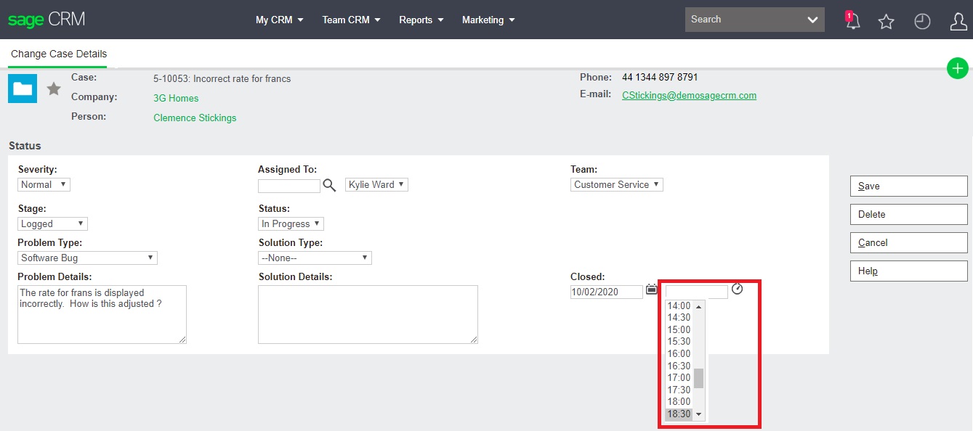The width and height of the screenshot is (973, 431).
Task: Select 17:00 in the time list
Action: coord(679,378)
